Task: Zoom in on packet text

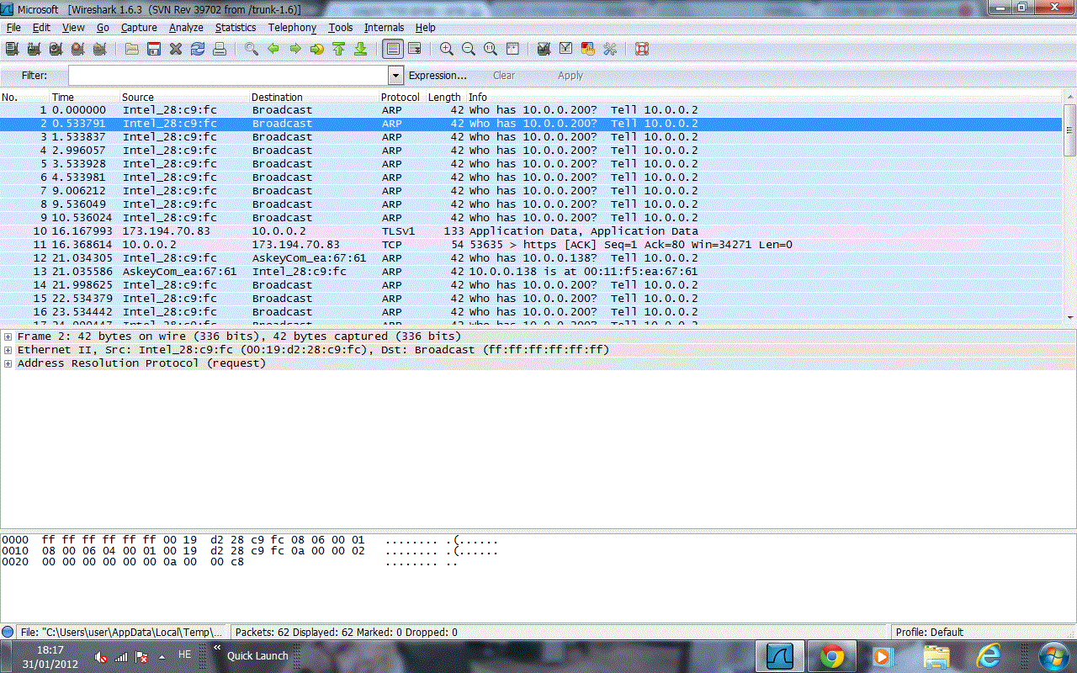Action: (x=447, y=49)
